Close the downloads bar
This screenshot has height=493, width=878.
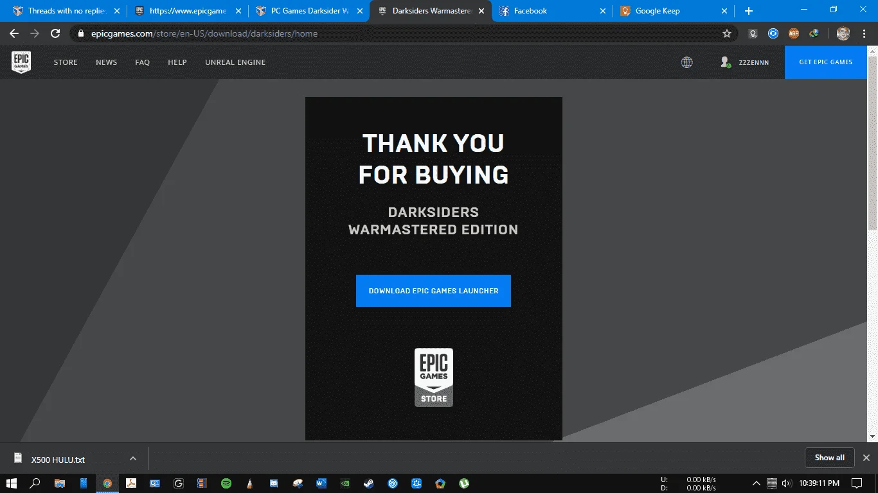click(866, 458)
